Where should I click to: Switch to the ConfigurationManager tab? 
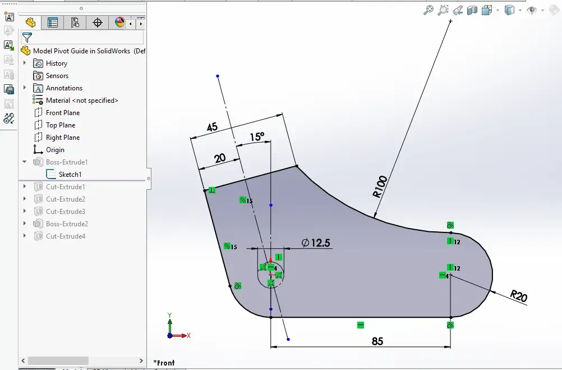[75, 23]
